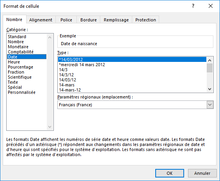Close the Format de cellule dialog

tap(211, 6)
